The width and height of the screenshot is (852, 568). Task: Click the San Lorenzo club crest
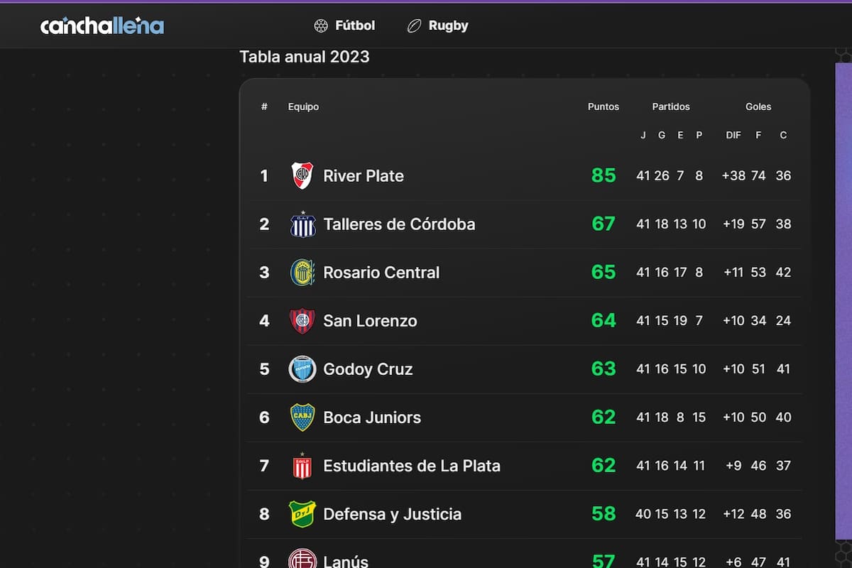(302, 320)
